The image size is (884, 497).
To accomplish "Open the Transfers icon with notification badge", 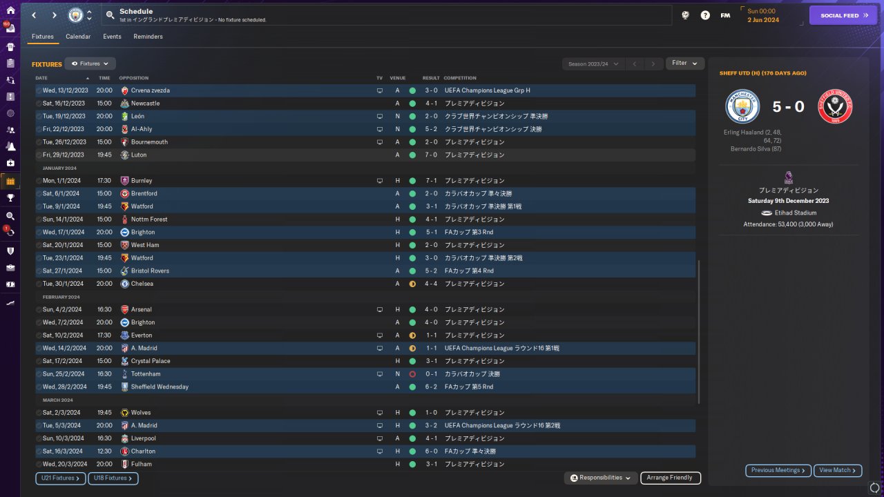I will [x=10, y=233].
